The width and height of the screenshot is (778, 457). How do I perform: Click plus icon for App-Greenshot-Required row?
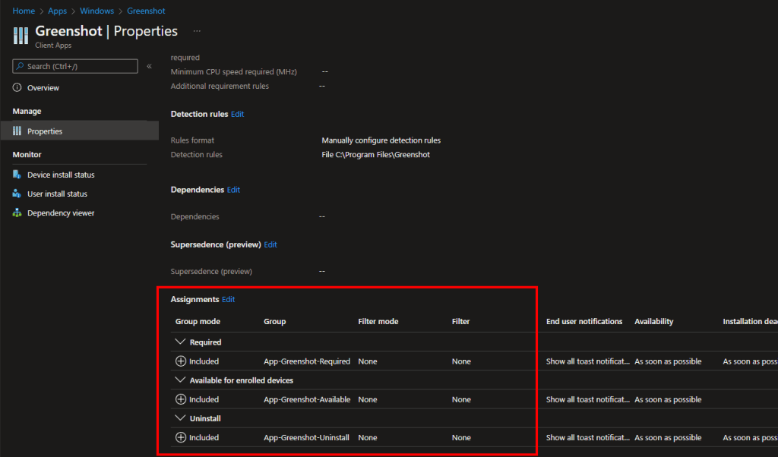click(x=181, y=361)
